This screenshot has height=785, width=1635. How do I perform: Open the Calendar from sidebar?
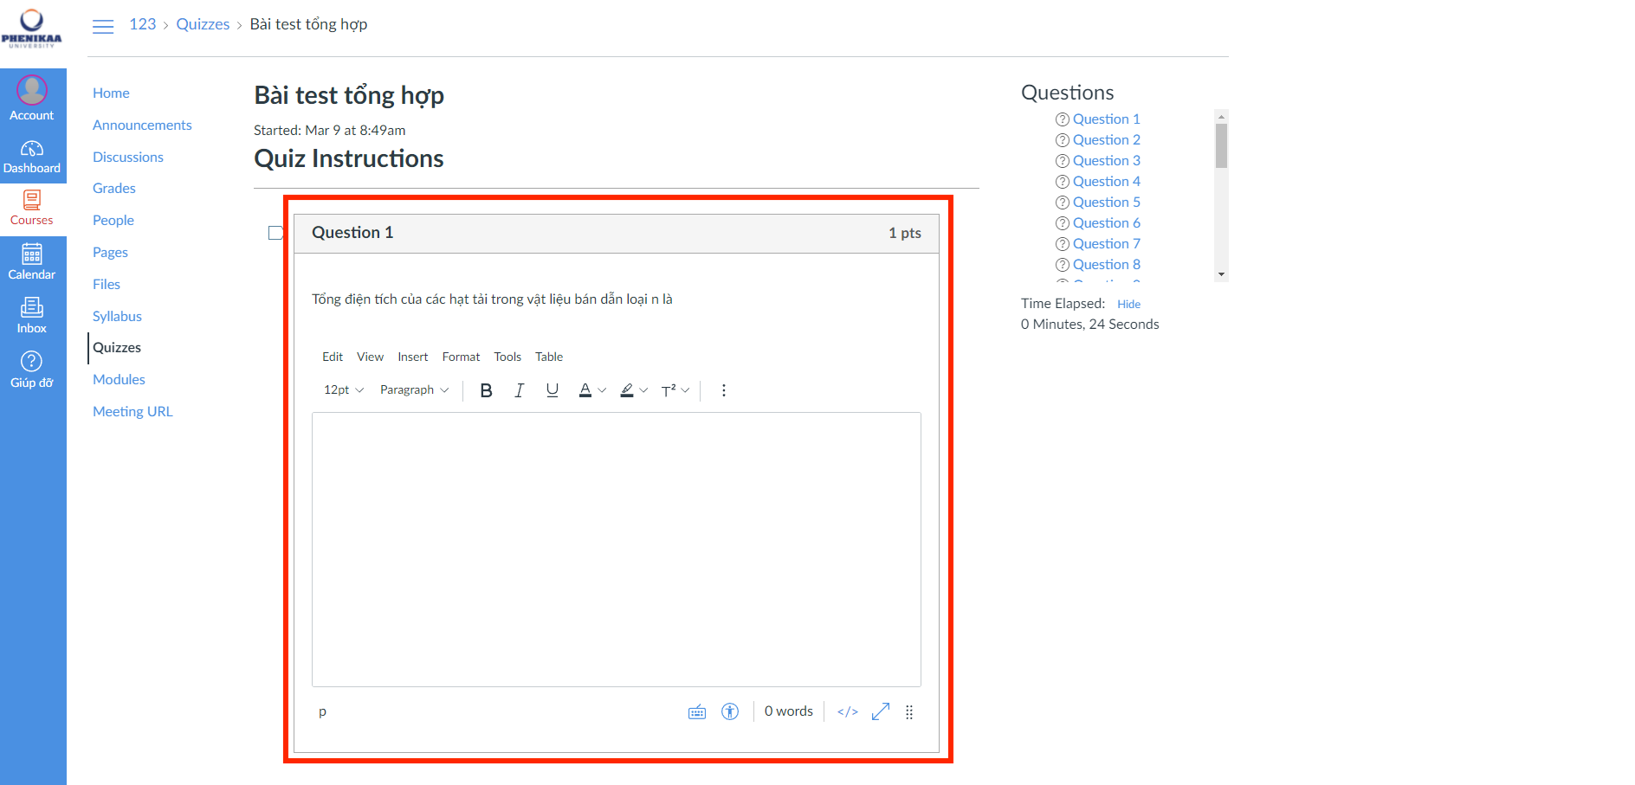coord(32,261)
